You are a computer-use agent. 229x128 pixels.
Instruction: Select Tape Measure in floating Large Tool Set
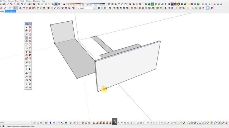click(26, 63)
